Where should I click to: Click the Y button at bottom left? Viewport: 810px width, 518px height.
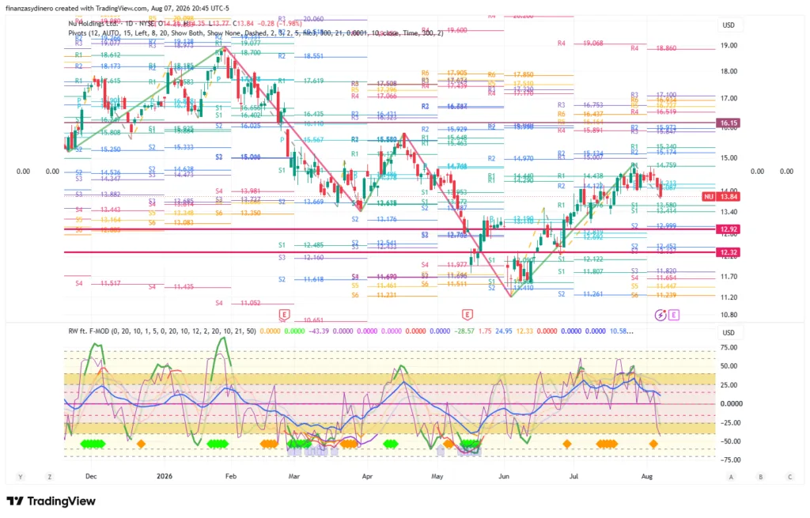coord(21,477)
